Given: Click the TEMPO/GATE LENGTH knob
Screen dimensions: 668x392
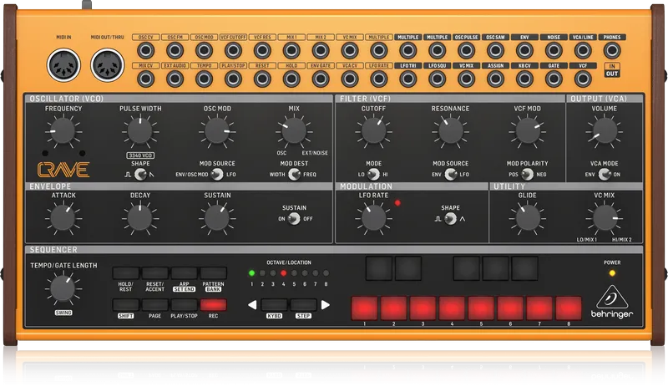Looking at the screenshot, I should coord(63,288).
